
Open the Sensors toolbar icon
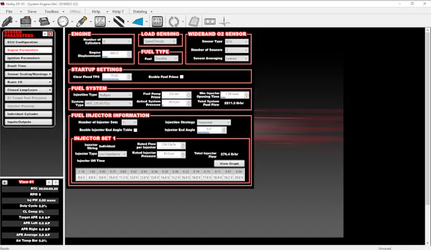(x=26, y=21)
